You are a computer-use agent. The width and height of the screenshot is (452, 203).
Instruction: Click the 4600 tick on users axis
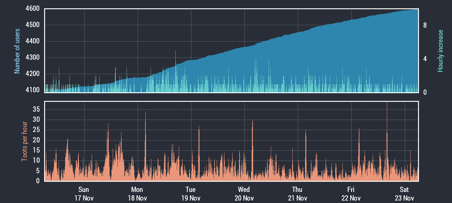[32, 9]
